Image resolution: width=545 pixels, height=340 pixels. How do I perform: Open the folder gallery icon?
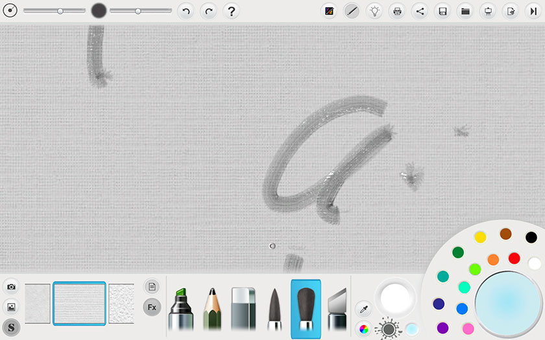click(x=465, y=11)
